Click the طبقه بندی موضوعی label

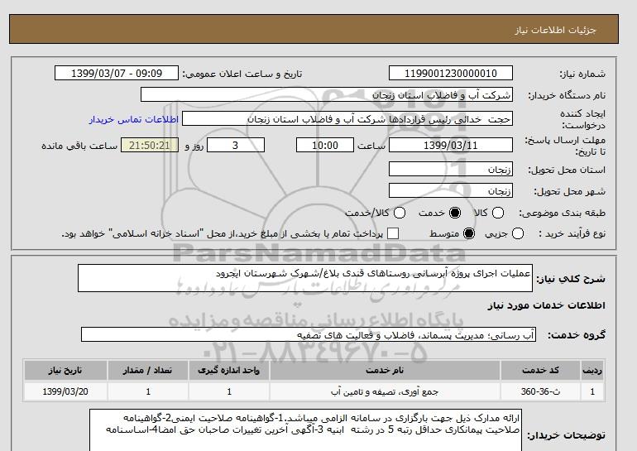562,213
